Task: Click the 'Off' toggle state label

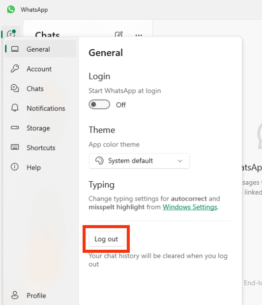Action: [121, 105]
